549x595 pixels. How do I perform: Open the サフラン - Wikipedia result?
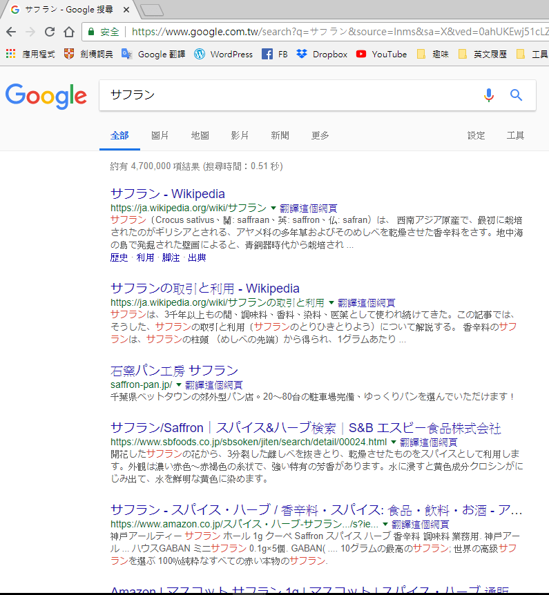click(x=168, y=194)
